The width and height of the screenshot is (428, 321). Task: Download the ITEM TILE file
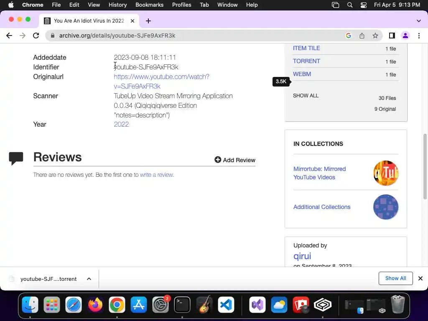tap(306, 48)
